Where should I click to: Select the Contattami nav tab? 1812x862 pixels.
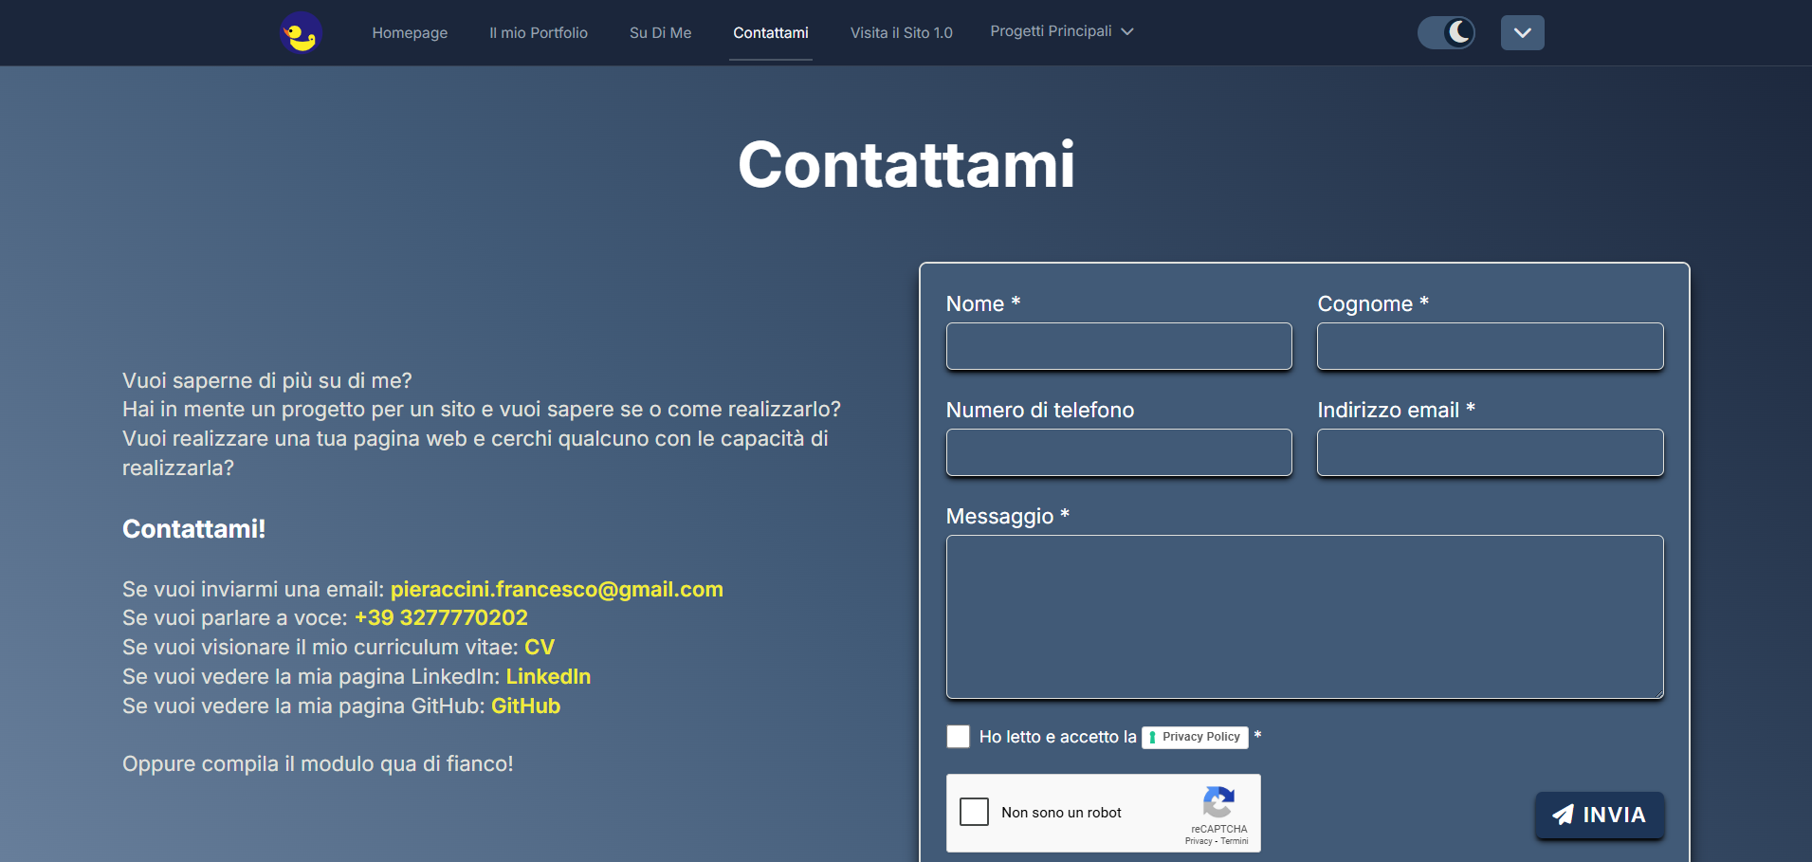coord(771,32)
